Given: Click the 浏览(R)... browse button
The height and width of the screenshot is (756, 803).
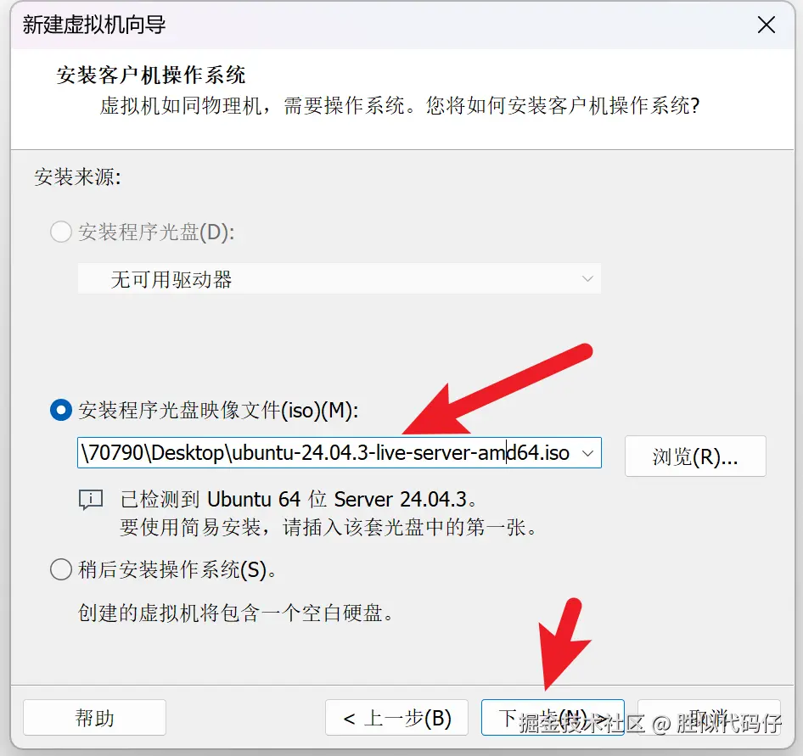Looking at the screenshot, I should [695, 456].
